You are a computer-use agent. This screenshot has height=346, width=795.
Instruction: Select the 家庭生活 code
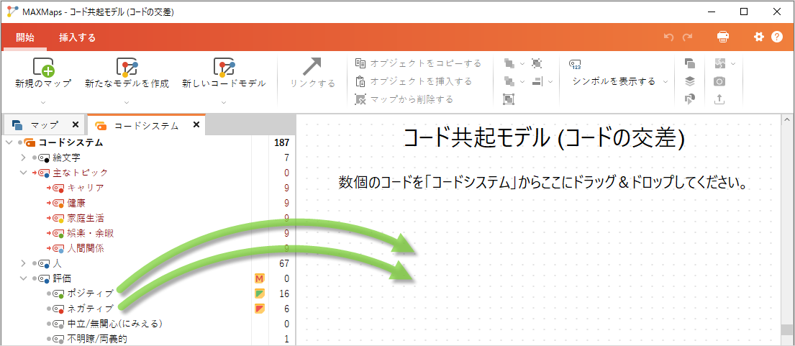pos(86,219)
